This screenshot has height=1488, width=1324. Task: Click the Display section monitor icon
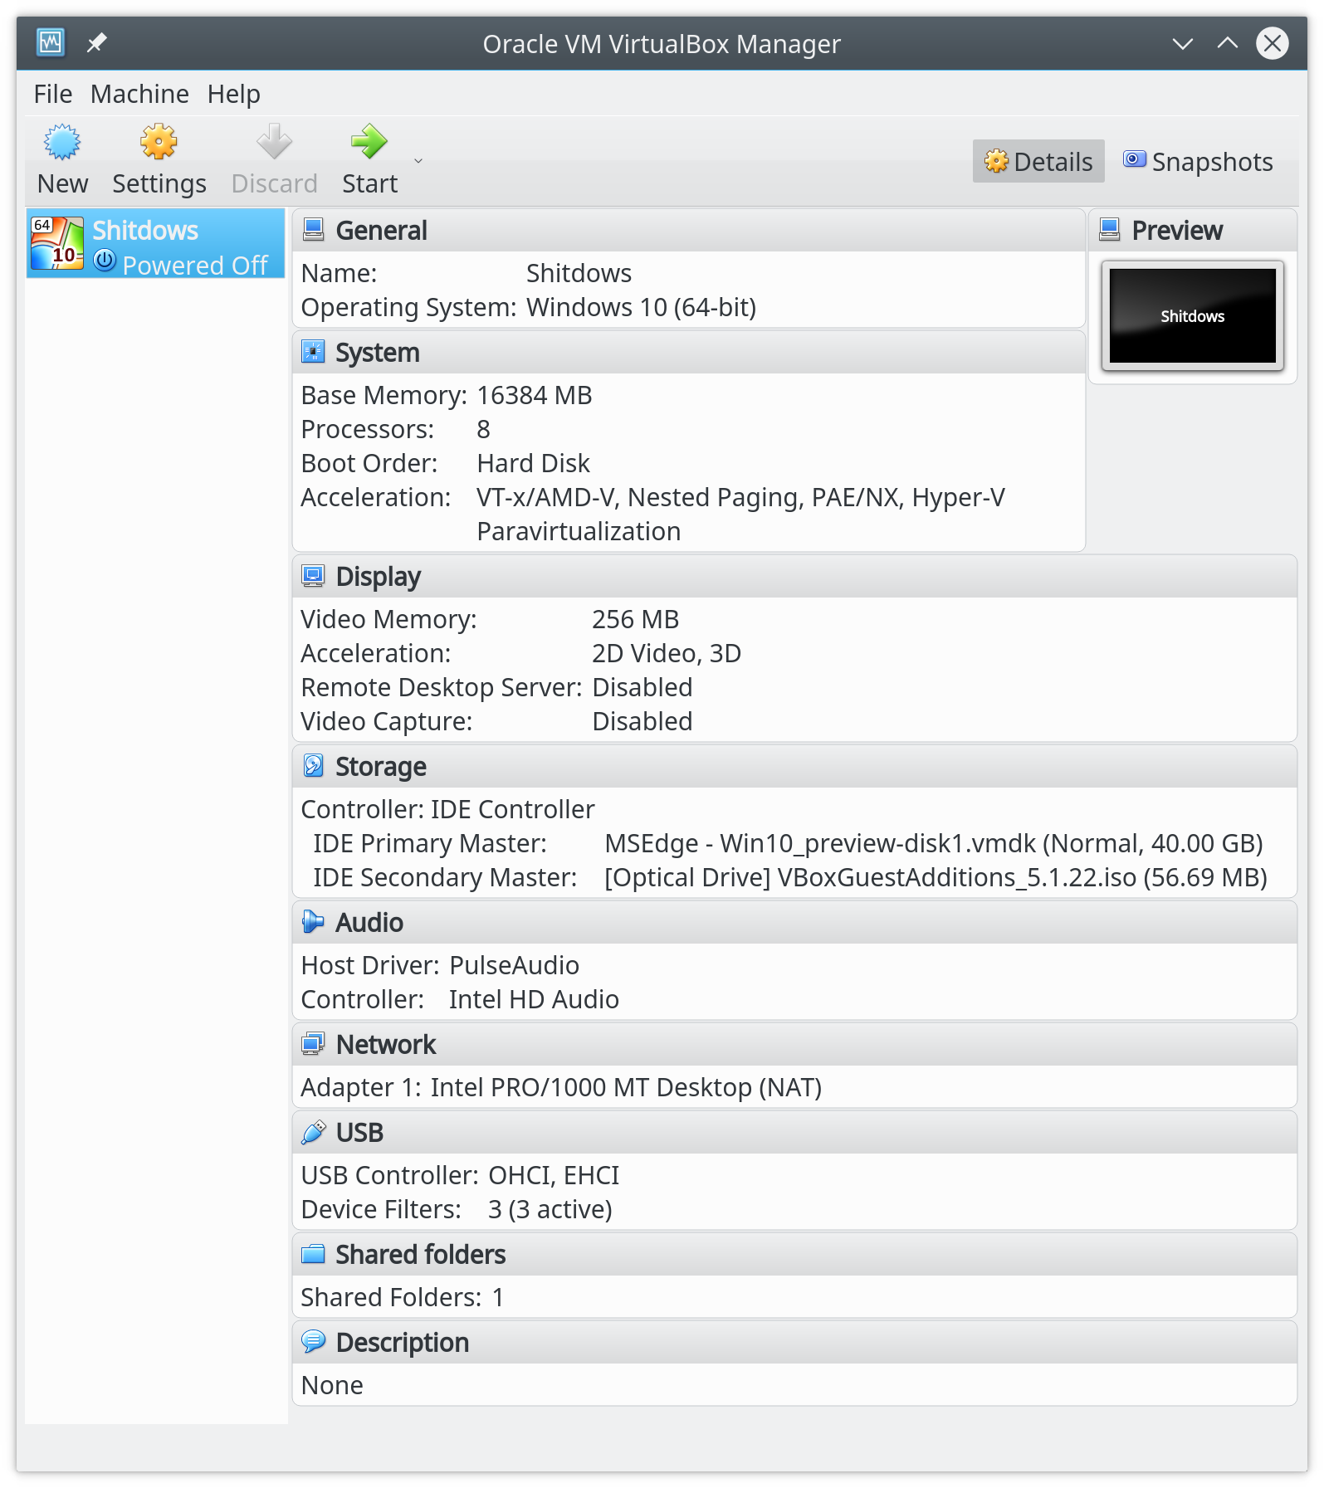(x=313, y=576)
